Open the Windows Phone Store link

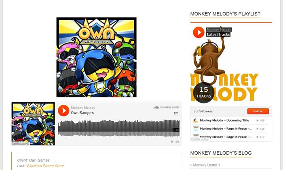pos(45,166)
